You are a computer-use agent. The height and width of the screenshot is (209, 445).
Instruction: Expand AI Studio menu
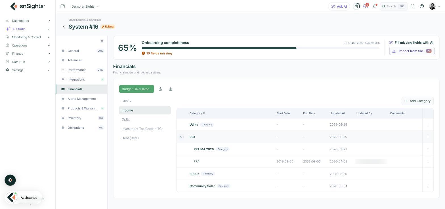coord(28,29)
